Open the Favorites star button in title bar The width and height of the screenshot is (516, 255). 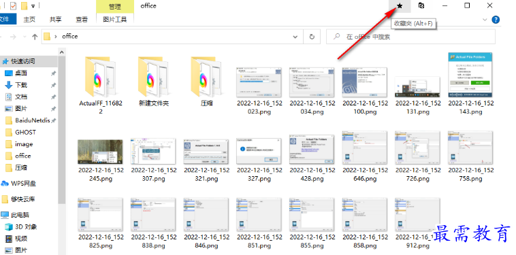[400, 5]
